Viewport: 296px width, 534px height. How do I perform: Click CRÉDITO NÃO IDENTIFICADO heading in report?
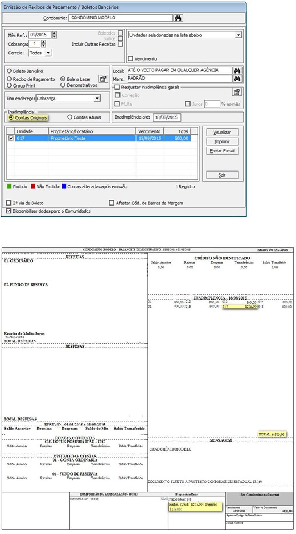click(x=222, y=258)
